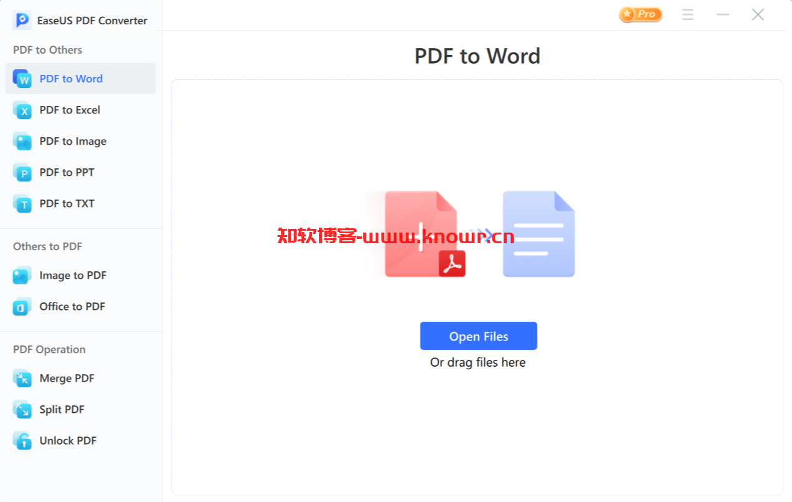The width and height of the screenshot is (792, 502).
Task: Click the EaseUS PDF Converter logo
Action: 22,21
